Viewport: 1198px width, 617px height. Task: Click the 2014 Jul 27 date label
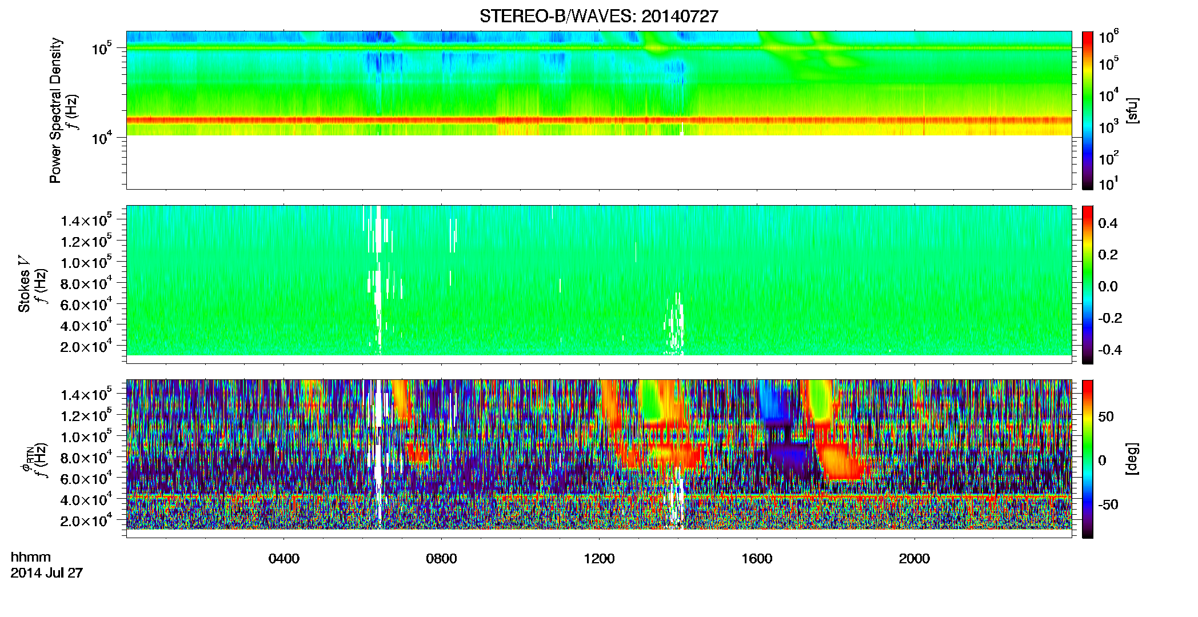click(47, 573)
